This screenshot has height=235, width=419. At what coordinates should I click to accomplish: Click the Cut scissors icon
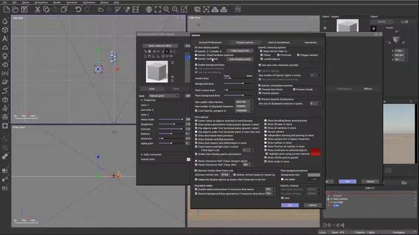37,10
